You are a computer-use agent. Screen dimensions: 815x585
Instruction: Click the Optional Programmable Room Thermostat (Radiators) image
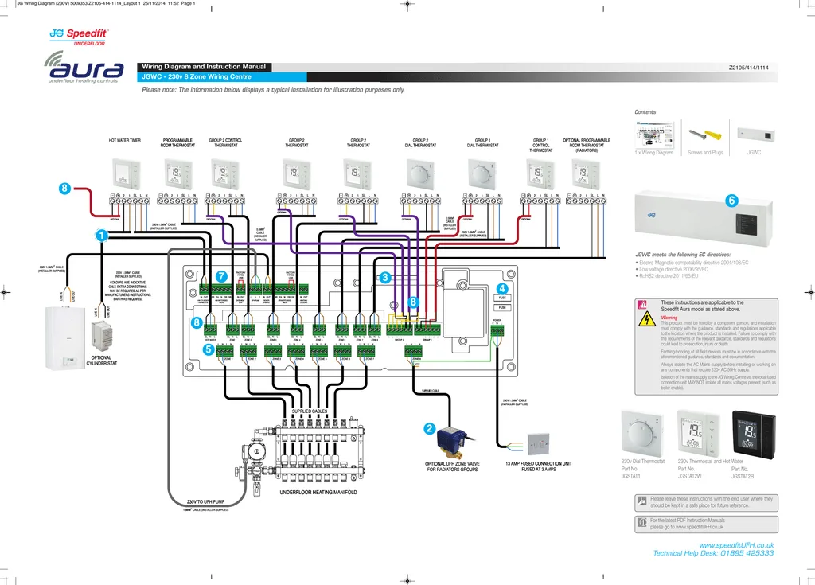click(586, 175)
